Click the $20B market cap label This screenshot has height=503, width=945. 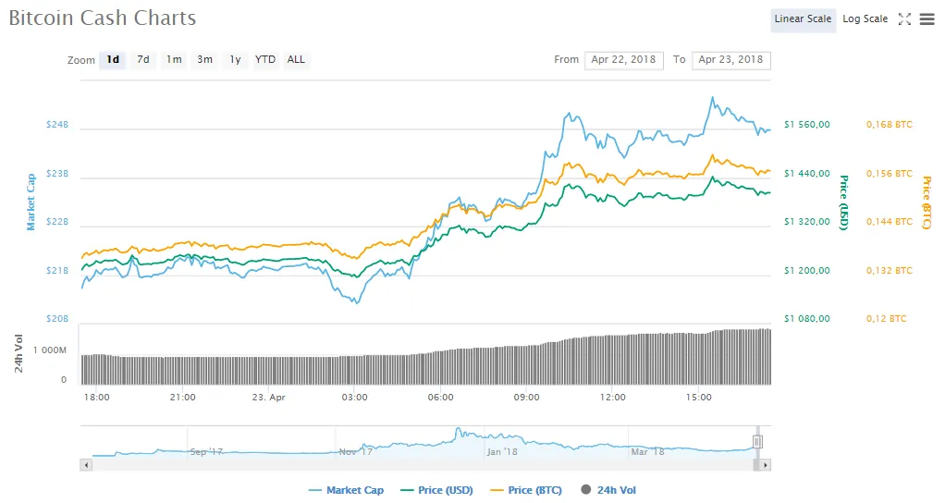57,319
